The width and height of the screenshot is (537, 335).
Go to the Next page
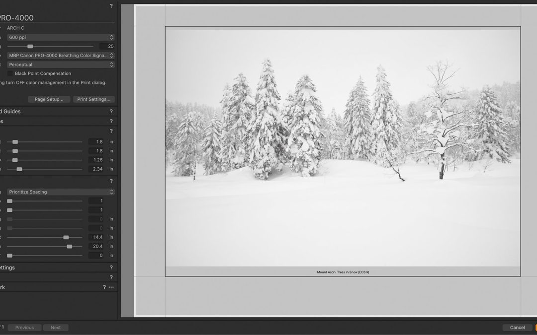[56, 328]
